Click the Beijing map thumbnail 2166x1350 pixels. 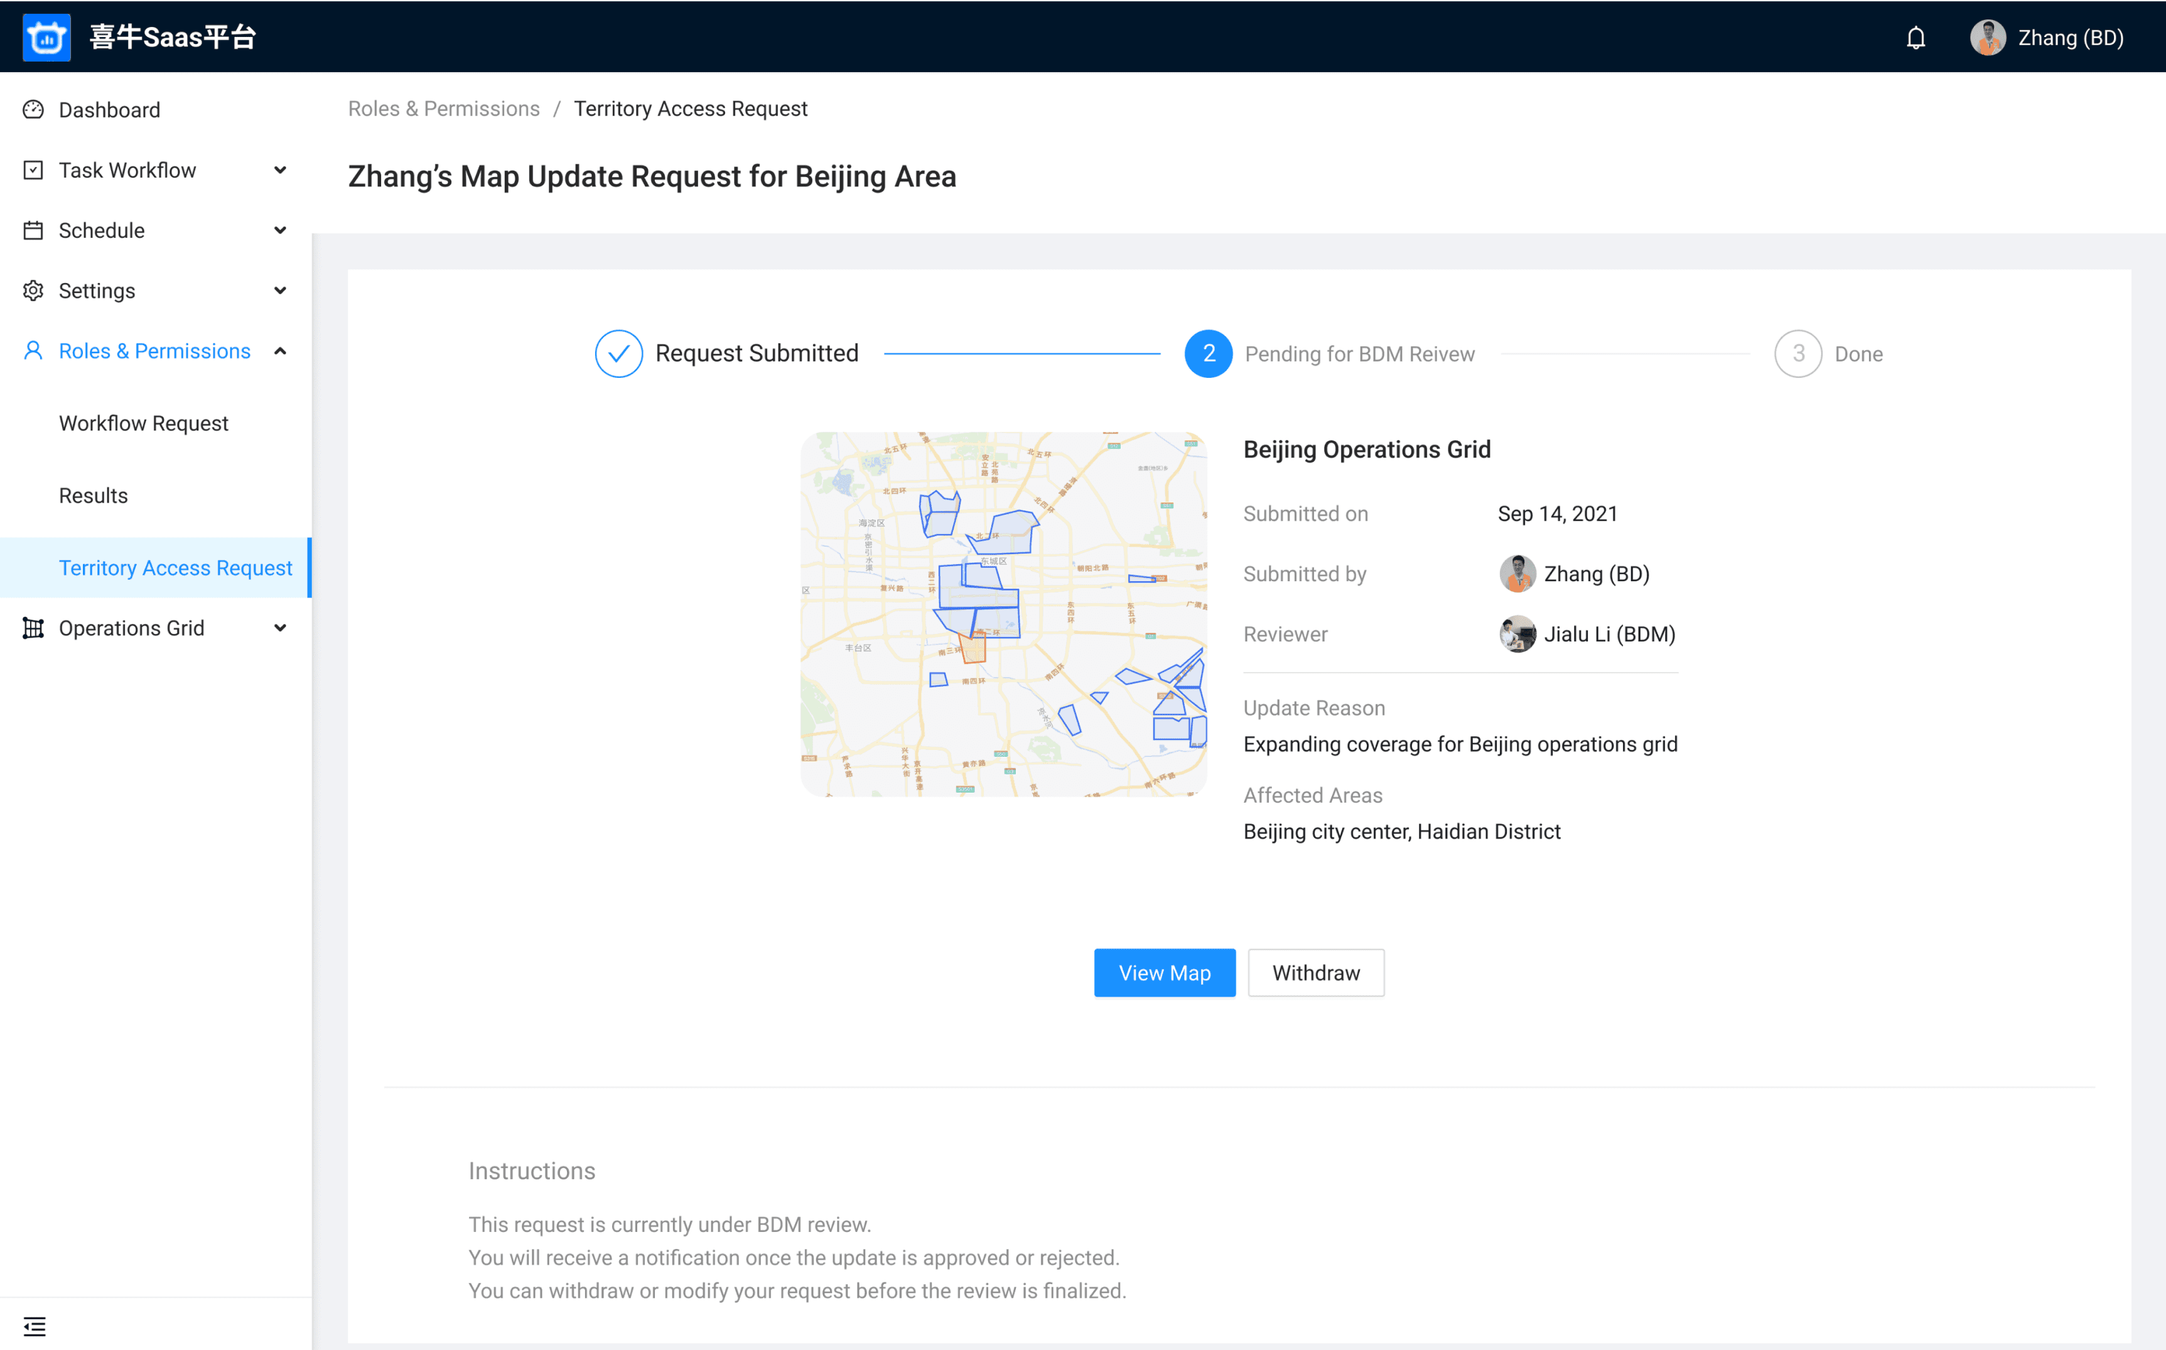(x=1003, y=614)
